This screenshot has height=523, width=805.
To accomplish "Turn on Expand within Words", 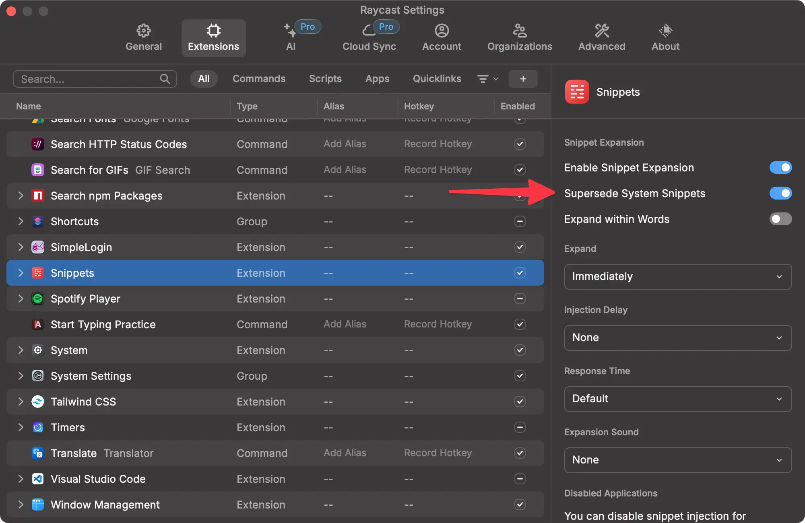I will click(x=780, y=219).
